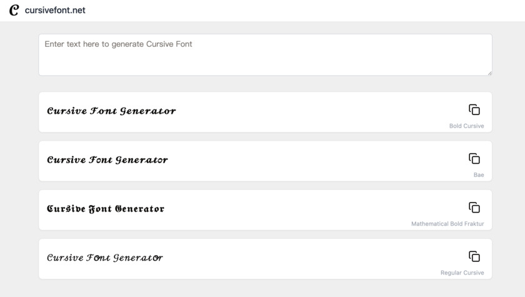Copy the Mathematical Bold Fraktur text
525x297 pixels.
coord(474,208)
